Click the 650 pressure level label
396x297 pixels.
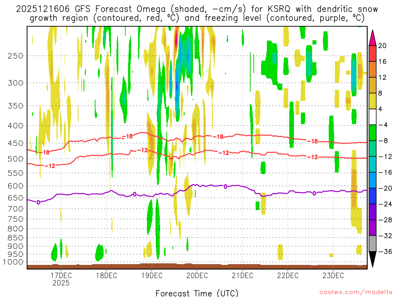15,198
